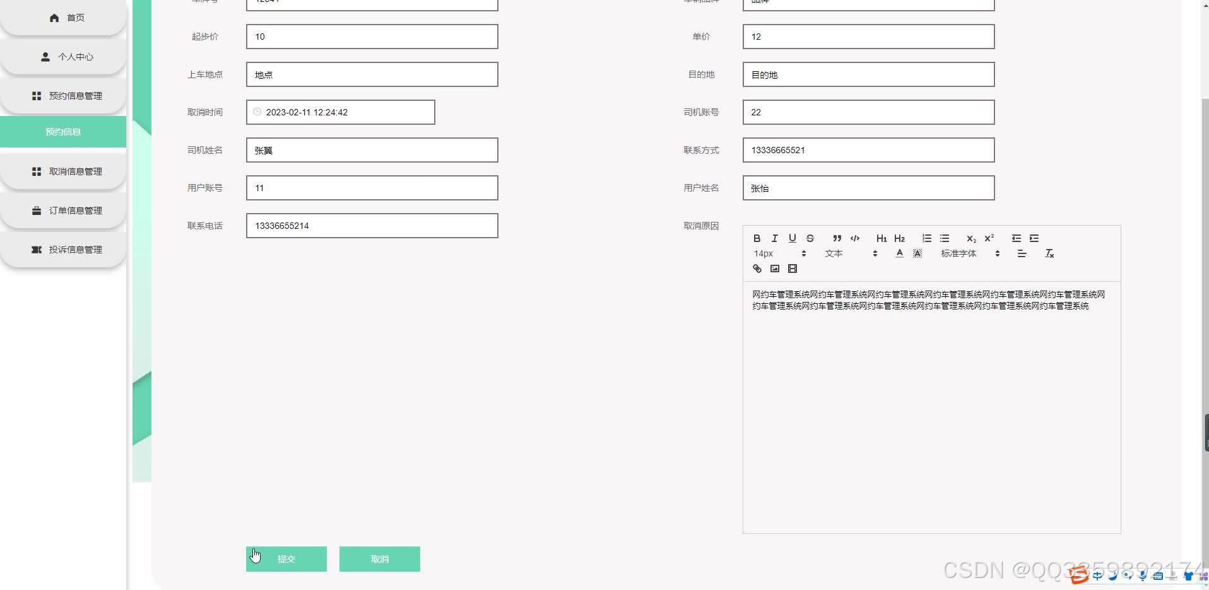Image resolution: width=1209 pixels, height=590 pixels.
Task: Click the 联系方式 input field
Action: coord(869,150)
